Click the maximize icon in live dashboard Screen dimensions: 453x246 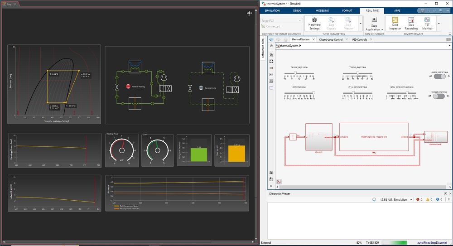tap(249, 13)
